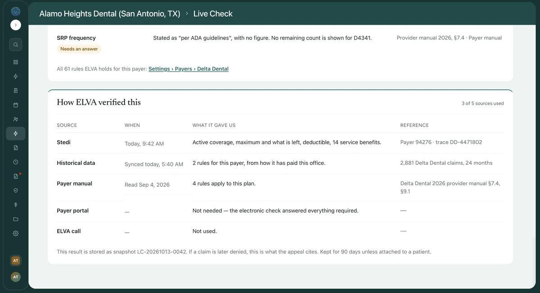Click the REFERENCE column header
The width and height of the screenshot is (540, 293).
(414, 125)
